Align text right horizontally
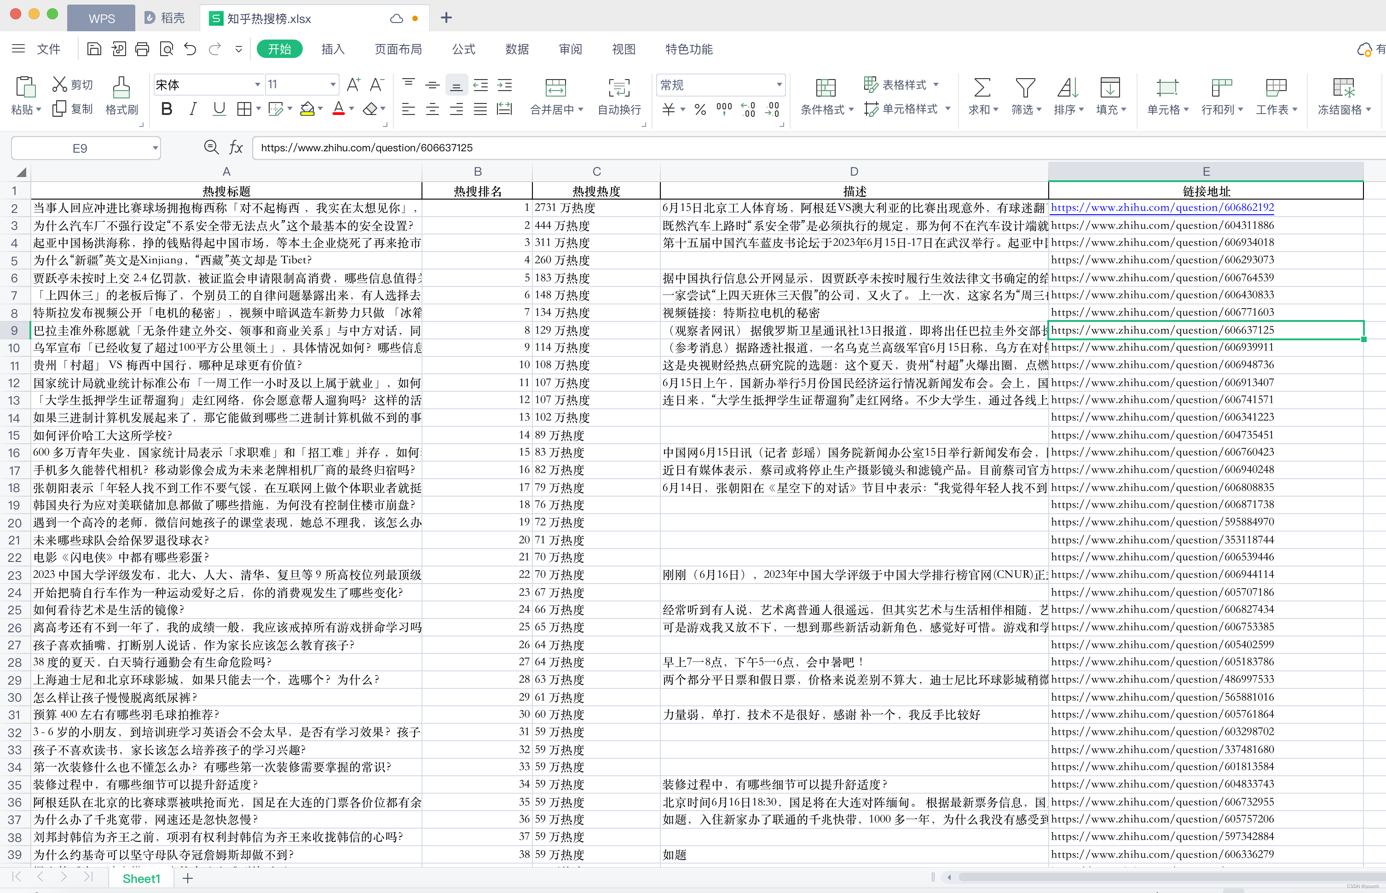This screenshot has width=1386, height=893. click(x=456, y=109)
